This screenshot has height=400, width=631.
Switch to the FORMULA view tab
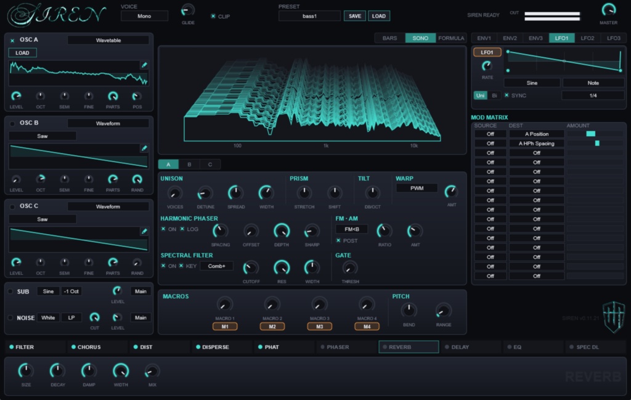(450, 38)
